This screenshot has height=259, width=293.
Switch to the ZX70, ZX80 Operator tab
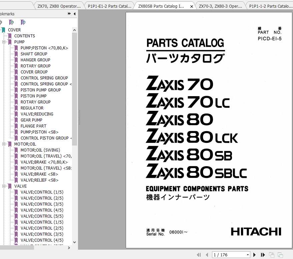click(59, 6)
